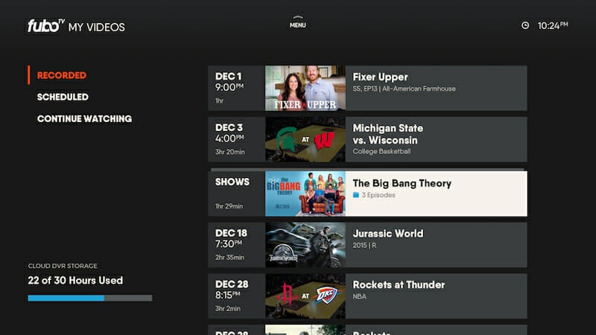Screen dimensions: 596x335
Task: Select Michigan State vs. Wisconsin title
Action: (x=387, y=134)
